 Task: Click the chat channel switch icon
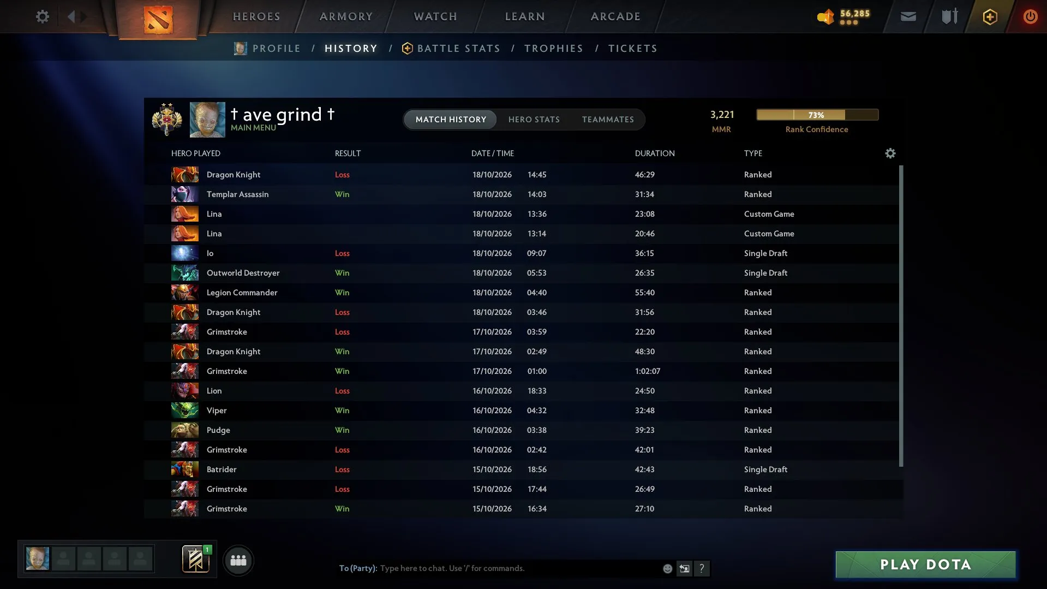[684, 568]
